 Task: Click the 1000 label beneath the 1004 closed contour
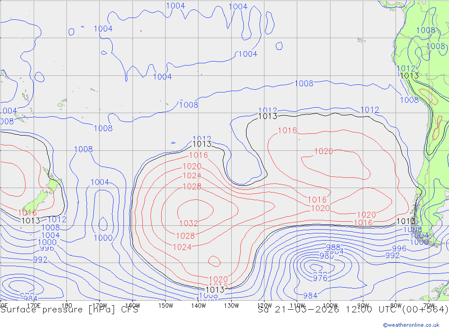(x=103, y=237)
